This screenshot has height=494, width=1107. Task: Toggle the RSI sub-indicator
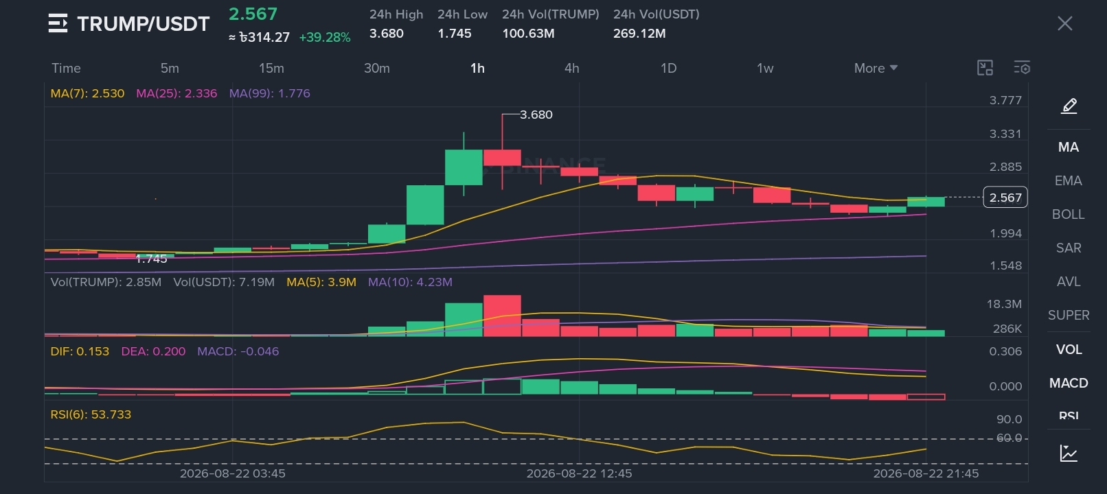tap(1069, 415)
